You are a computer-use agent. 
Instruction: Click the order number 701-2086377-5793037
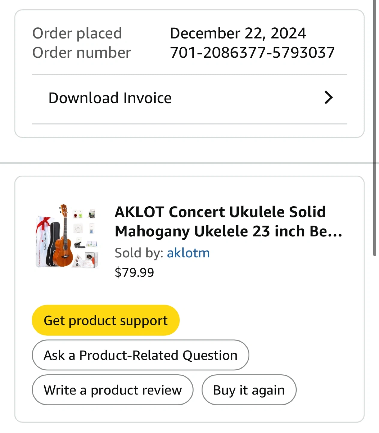pyautogui.click(x=252, y=53)
